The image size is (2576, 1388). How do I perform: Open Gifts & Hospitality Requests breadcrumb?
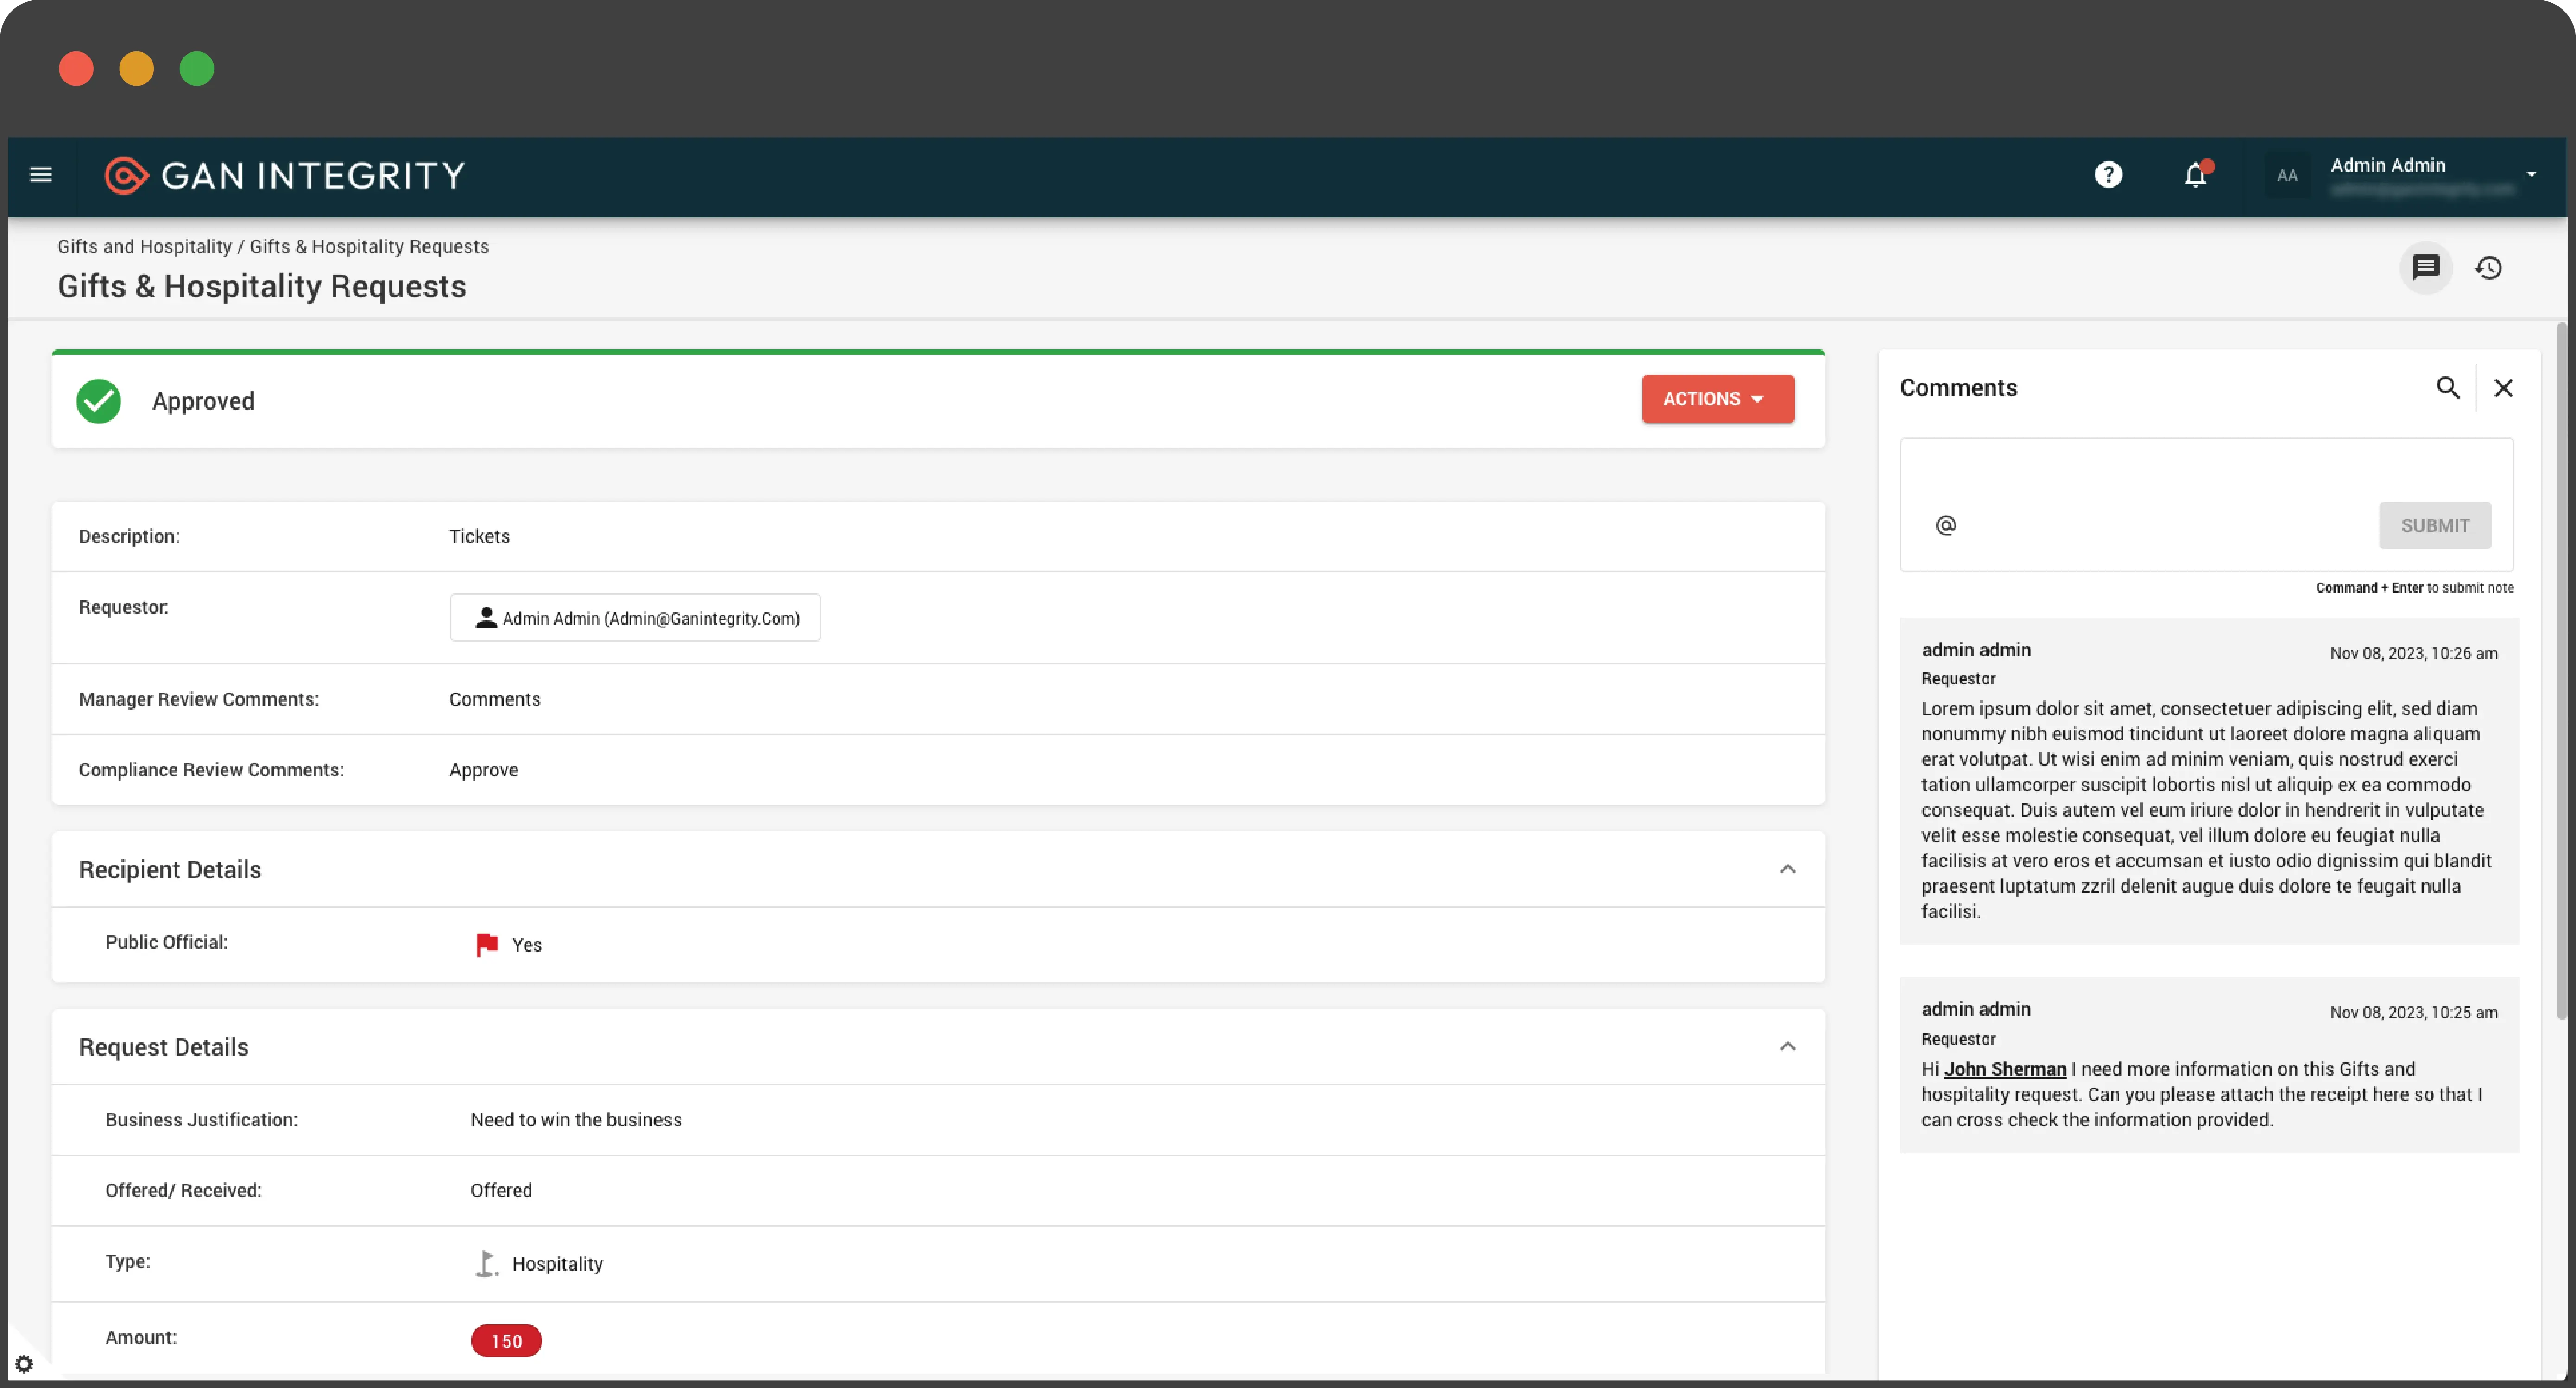coord(369,247)
